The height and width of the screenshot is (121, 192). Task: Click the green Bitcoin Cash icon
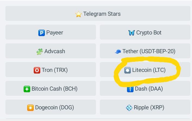click(x=27, y=89)
